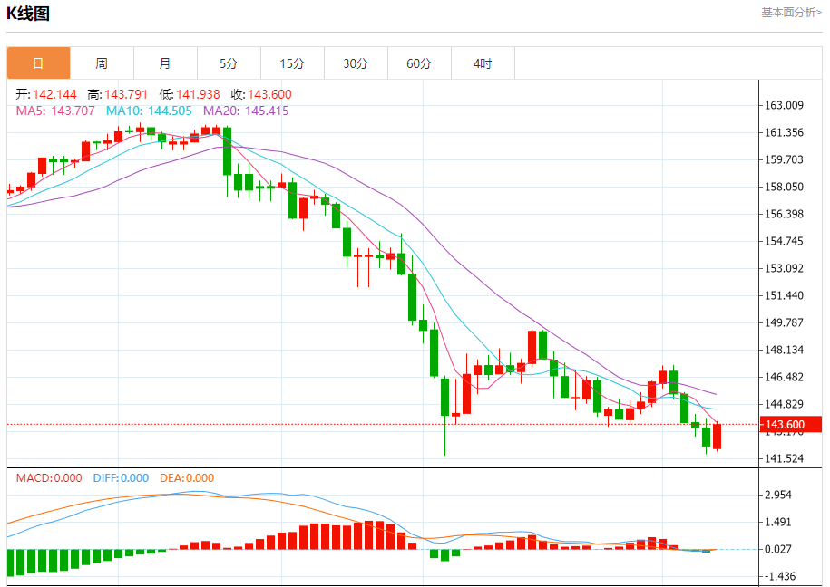Open the 60分 interval tab
The width and height of the screenshot is (830, 587).
click(419, 63)
